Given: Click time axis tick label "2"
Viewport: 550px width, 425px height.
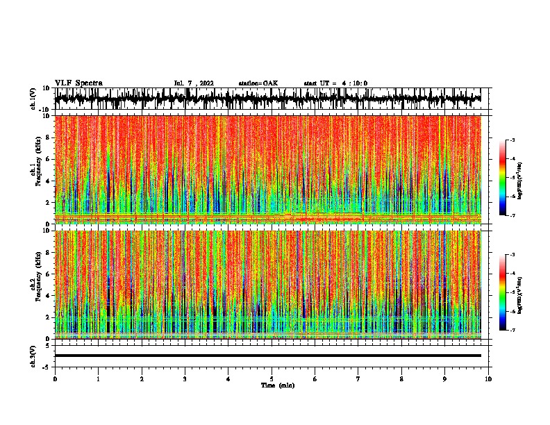Looking at the screenshot, I should coord(142,378).
